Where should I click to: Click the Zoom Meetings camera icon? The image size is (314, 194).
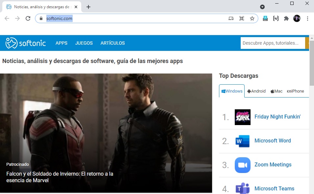(x=243, y=165)
